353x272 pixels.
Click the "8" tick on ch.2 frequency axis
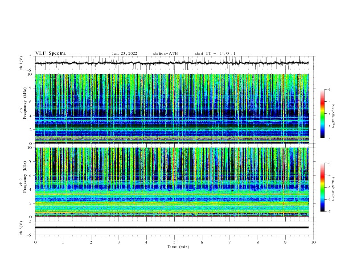[x=31, y=162]
